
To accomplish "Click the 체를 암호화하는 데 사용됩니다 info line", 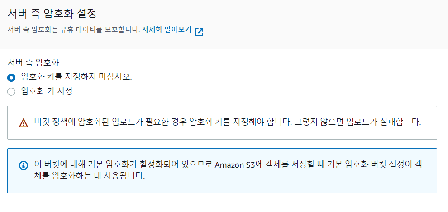I will tap(90, 176).
